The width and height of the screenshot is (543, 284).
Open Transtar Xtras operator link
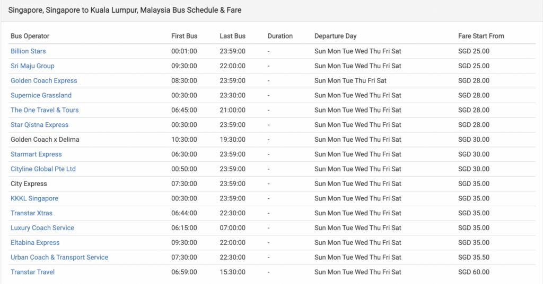click(31, 213)
